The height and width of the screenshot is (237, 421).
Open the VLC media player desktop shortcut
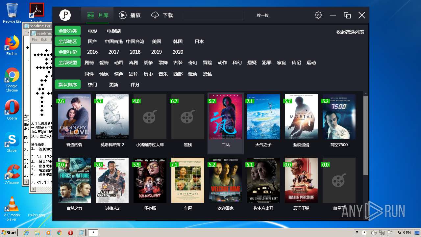pos(12,209)
